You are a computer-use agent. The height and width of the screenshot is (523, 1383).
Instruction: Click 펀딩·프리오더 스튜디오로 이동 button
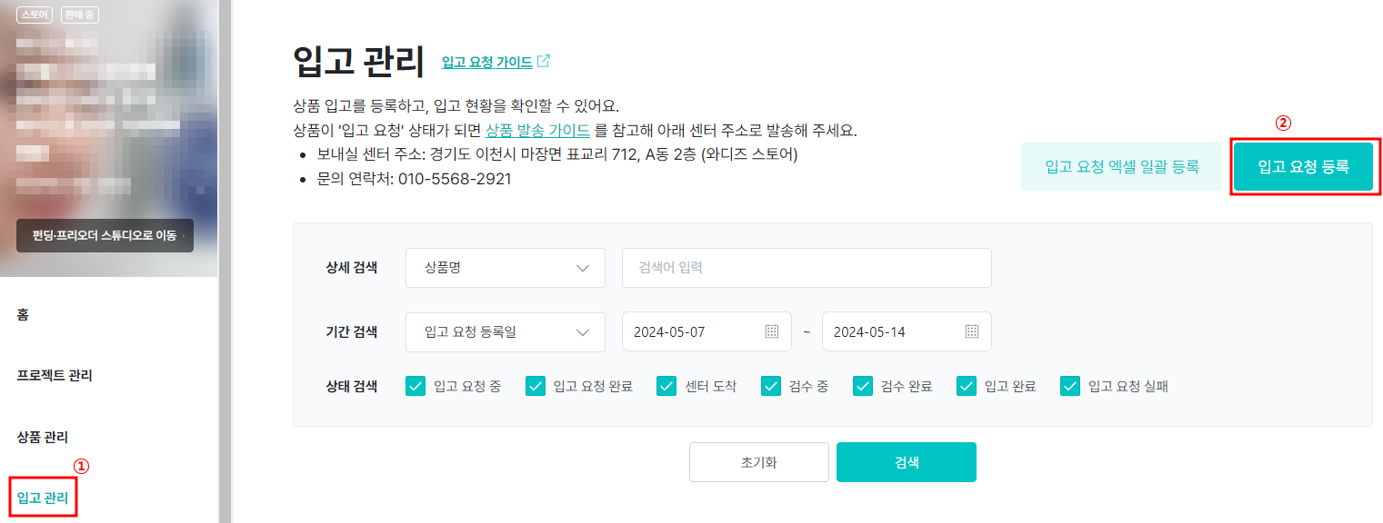(105, 235)
